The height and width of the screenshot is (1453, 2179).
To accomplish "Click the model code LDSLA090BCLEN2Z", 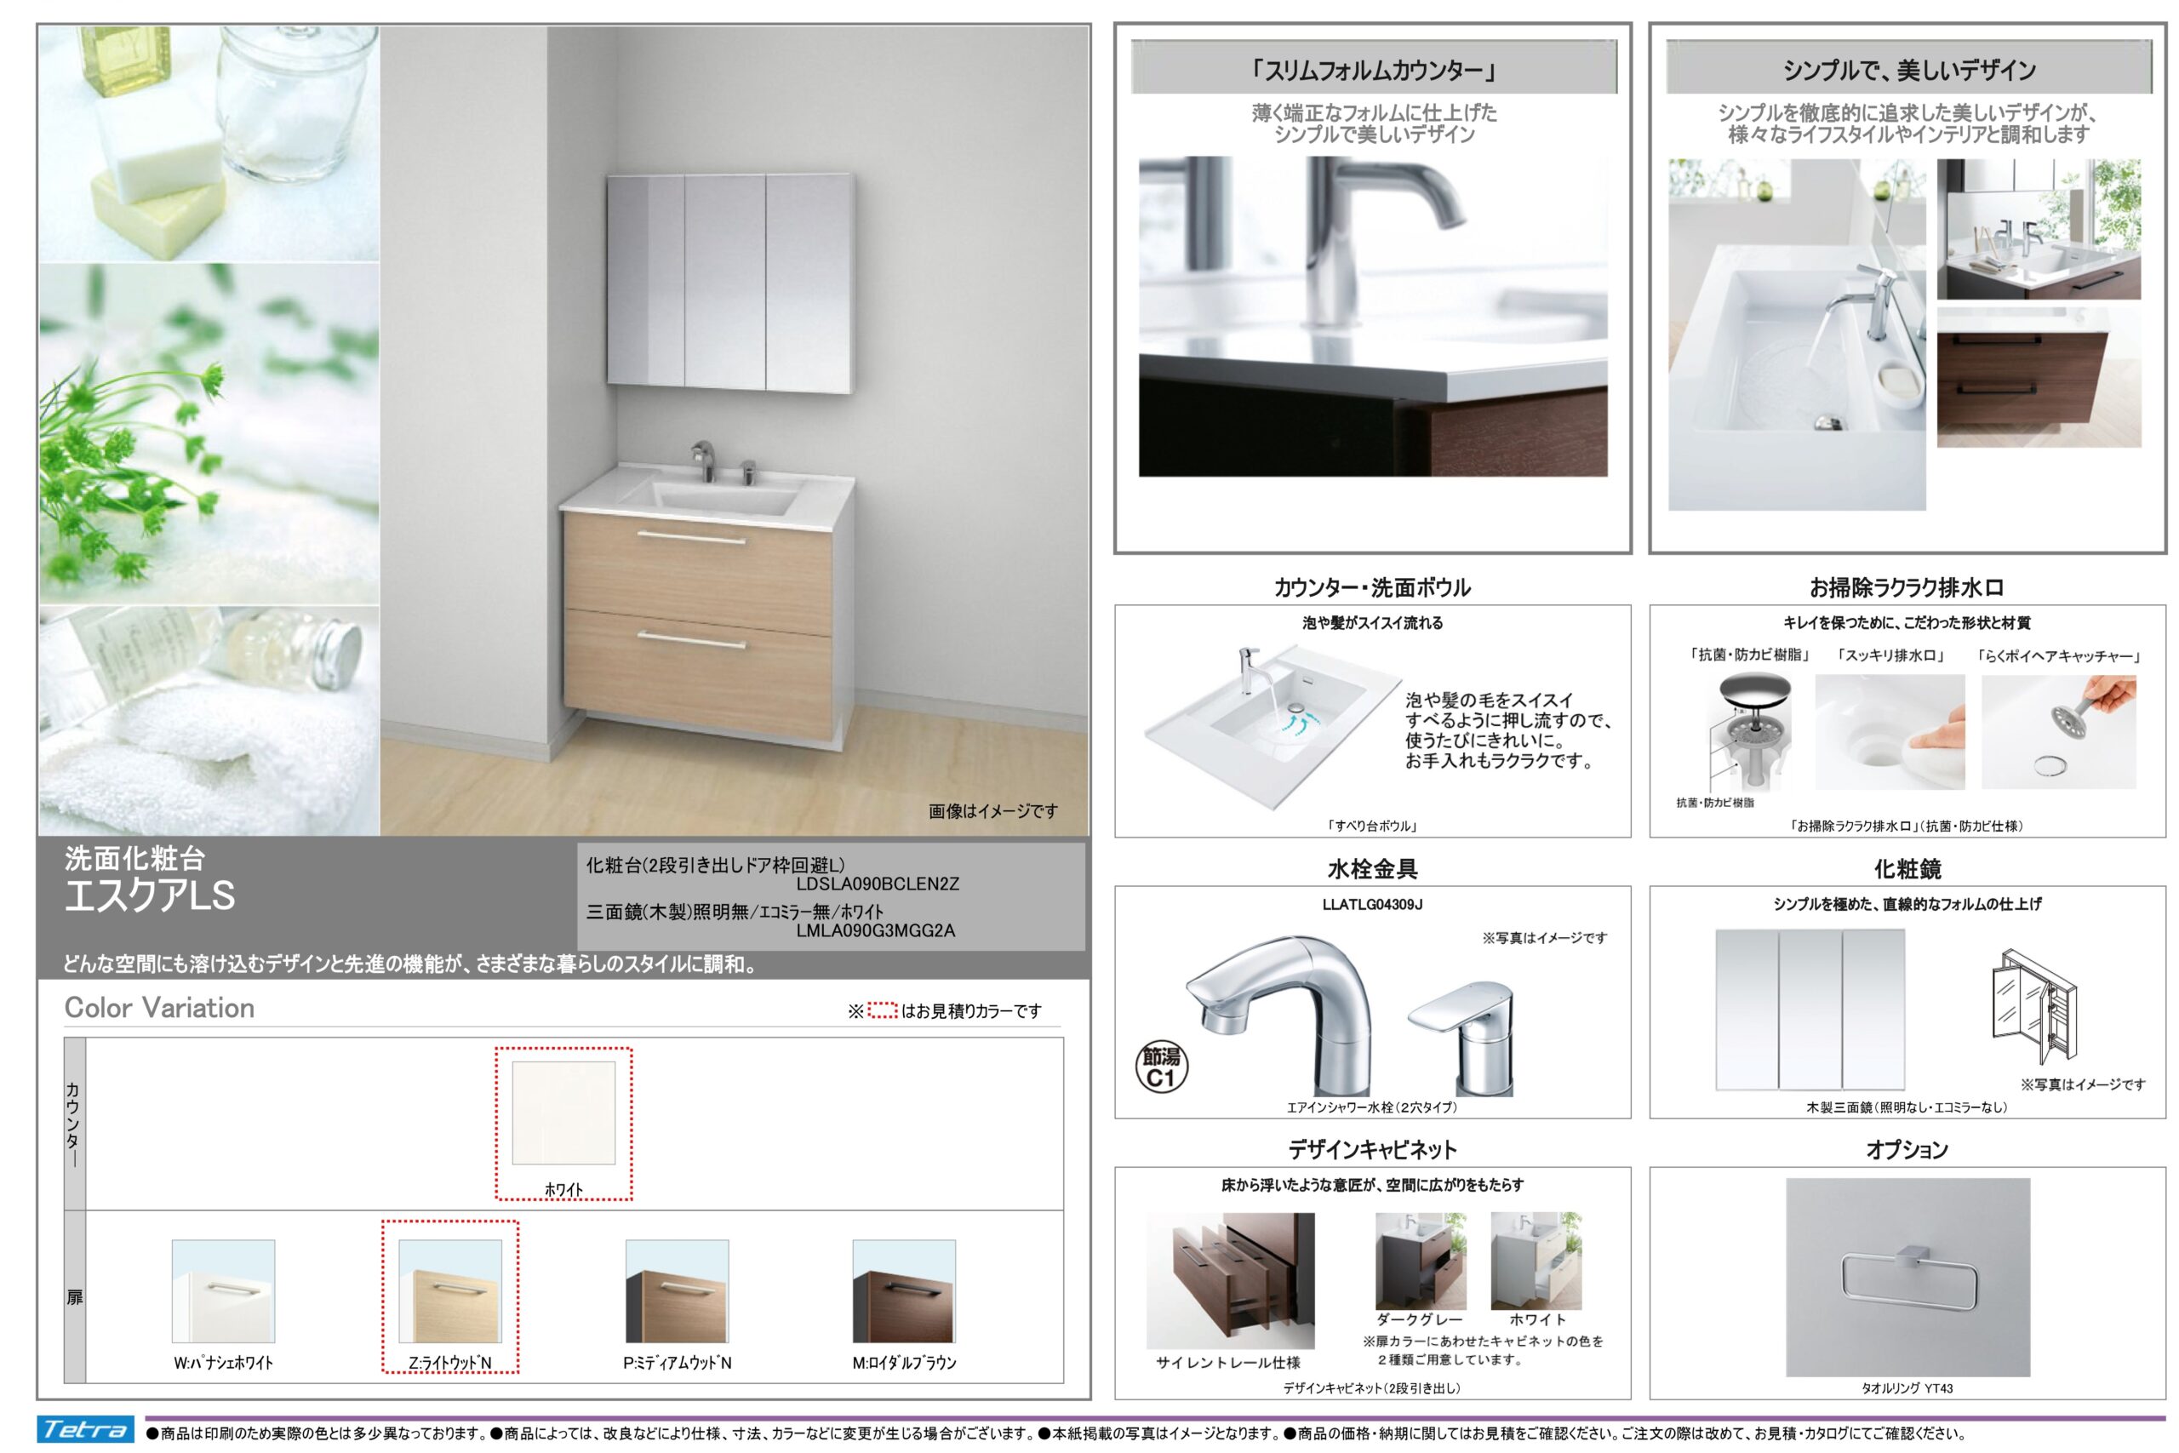I will tap(878, 884).
